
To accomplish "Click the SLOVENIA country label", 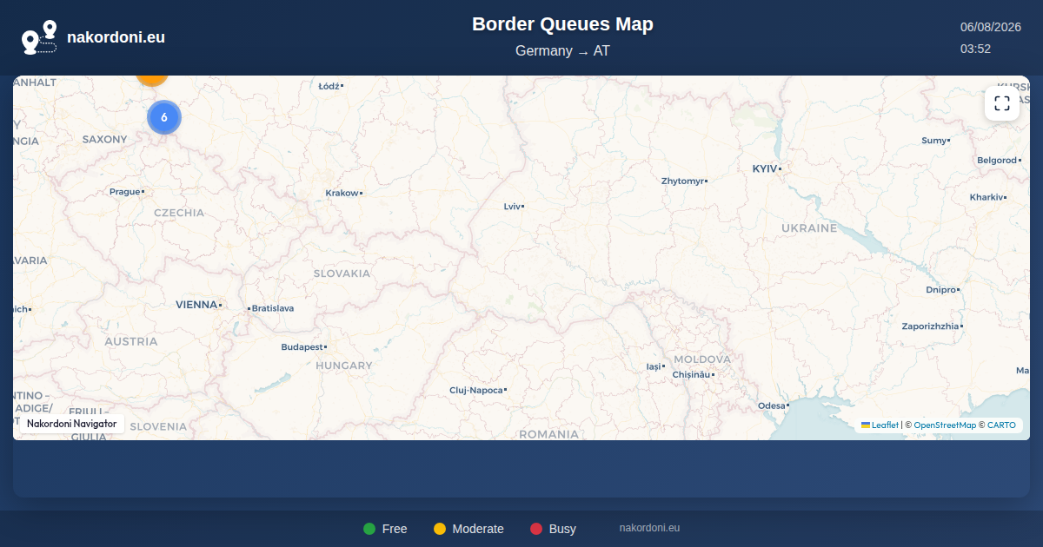I will (x=158, y=427).
